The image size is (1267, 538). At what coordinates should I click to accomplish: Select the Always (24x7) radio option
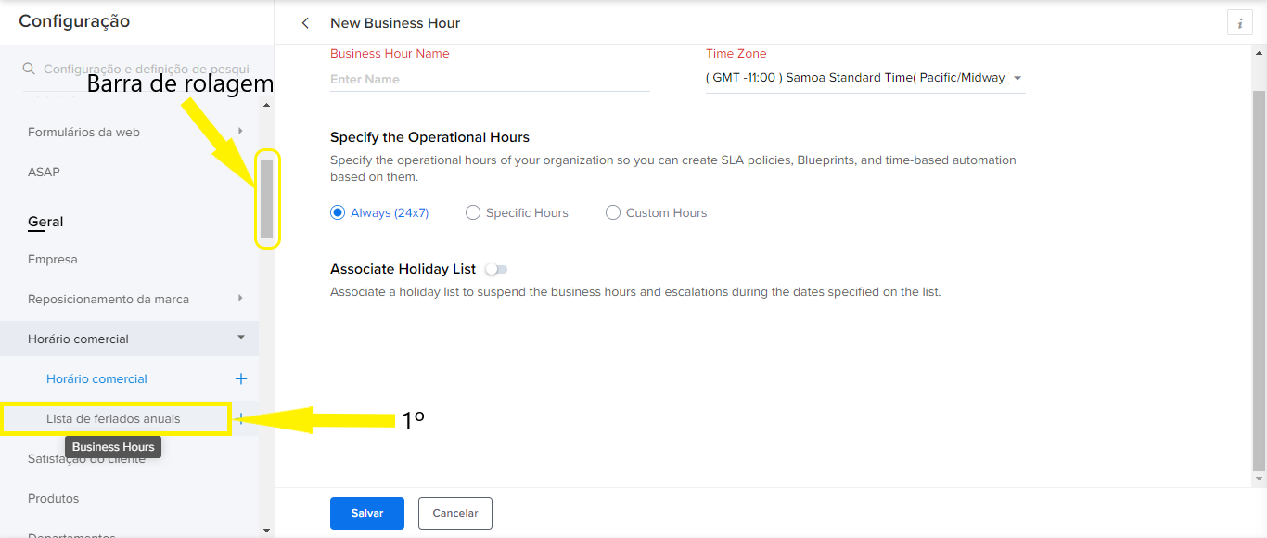pos(338,212)
